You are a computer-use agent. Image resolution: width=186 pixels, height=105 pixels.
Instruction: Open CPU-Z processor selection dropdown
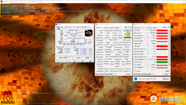click(x=68, y=58)
